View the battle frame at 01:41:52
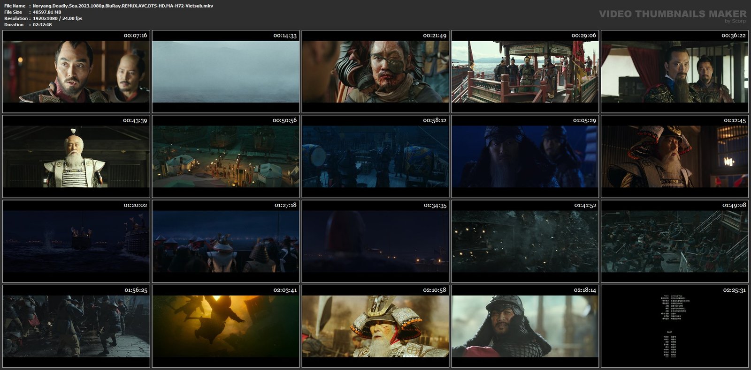751x370 pixels. pos(525,241)
